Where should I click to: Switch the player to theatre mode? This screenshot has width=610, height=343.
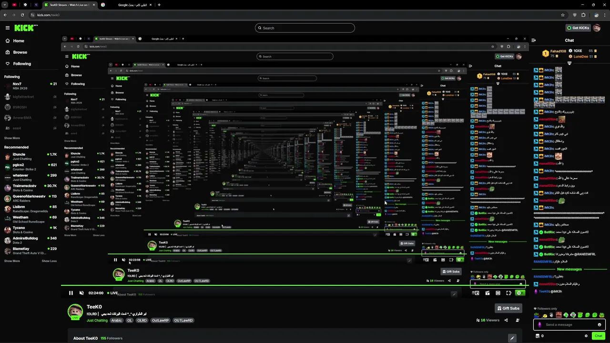498,293
